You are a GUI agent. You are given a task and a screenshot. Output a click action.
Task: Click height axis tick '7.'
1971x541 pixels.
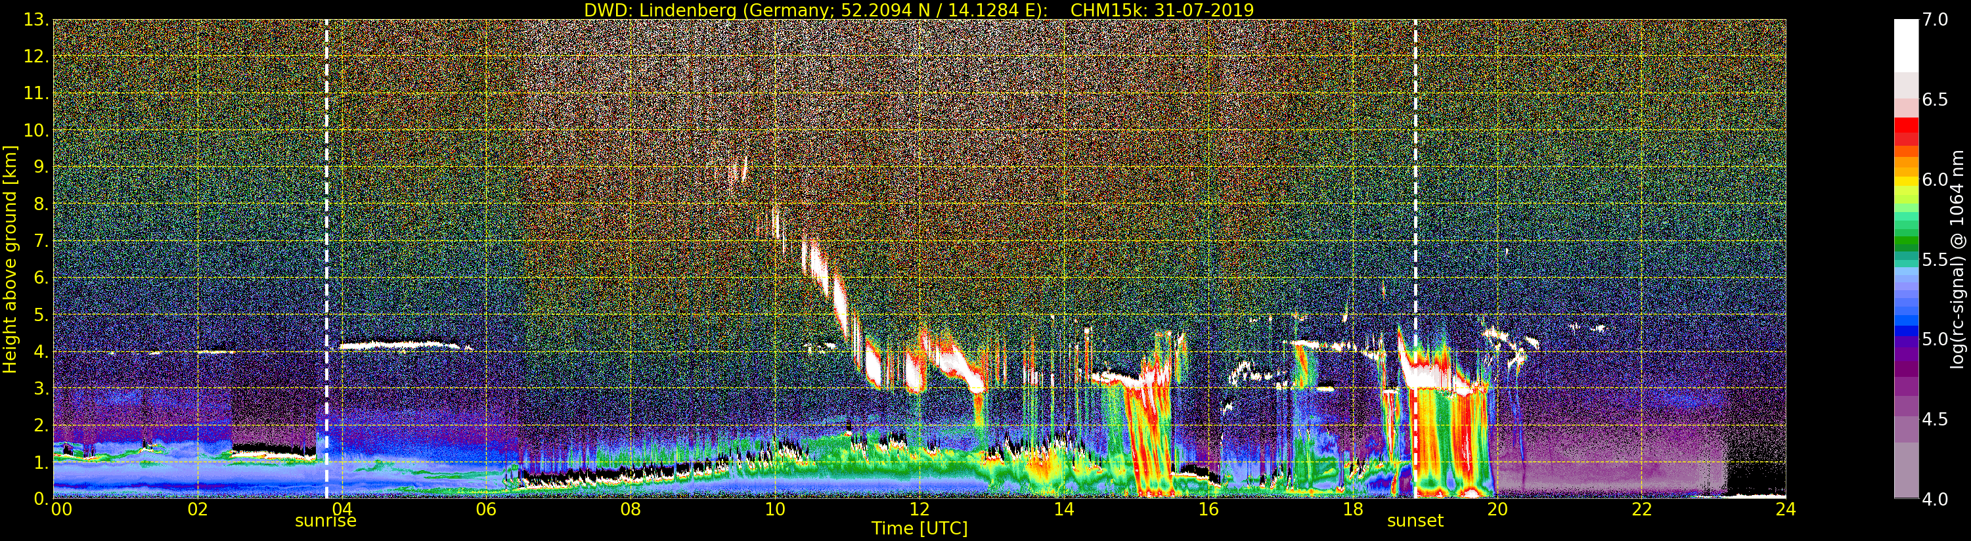click(41, 241)
